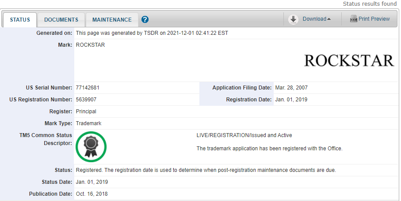This screenshot has width=401, height=201.
Task: Click the application filing date Mar. 28, 2007
Action: pos(291,88)
